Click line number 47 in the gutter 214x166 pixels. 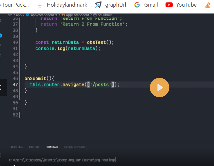[15, 85]
